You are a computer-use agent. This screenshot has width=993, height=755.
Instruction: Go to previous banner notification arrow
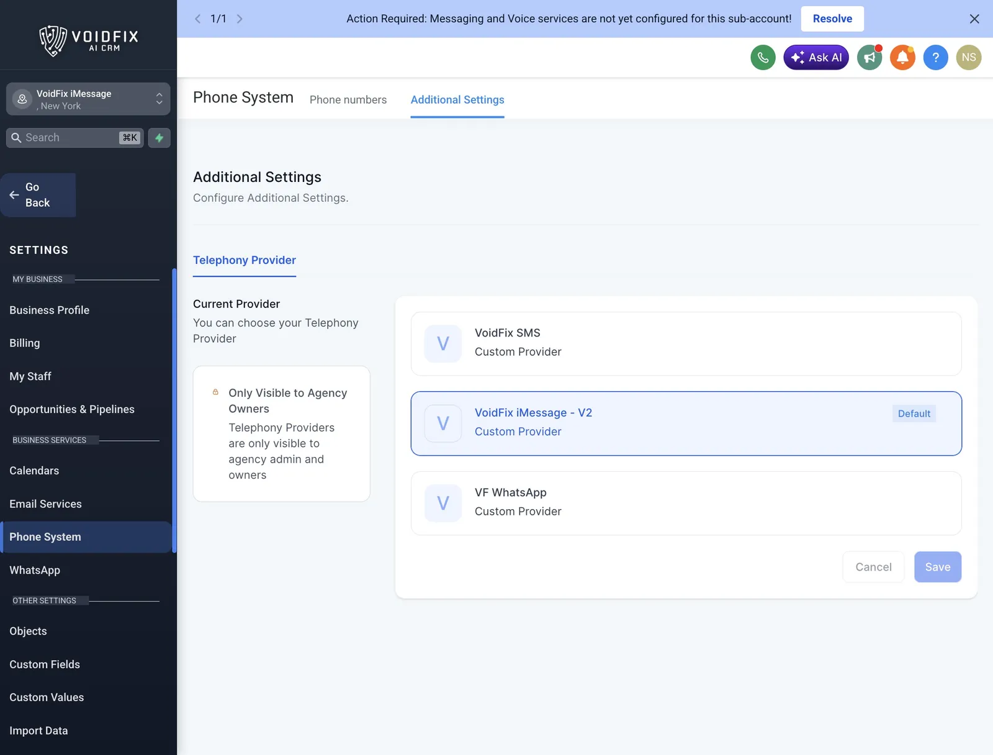pyautogui.click(x=197, y=19)
